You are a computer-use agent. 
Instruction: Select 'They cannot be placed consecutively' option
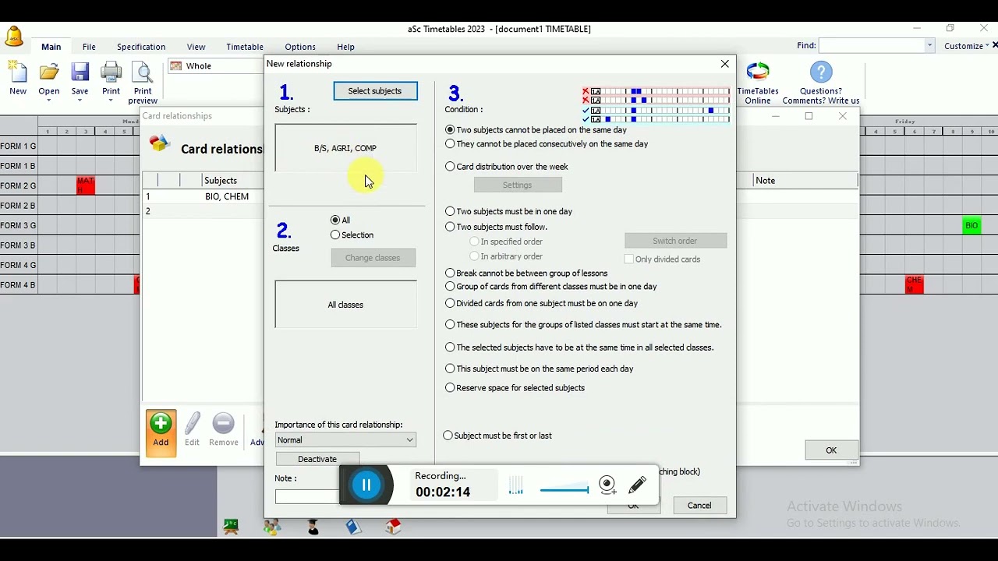click(x=450, y=144)
